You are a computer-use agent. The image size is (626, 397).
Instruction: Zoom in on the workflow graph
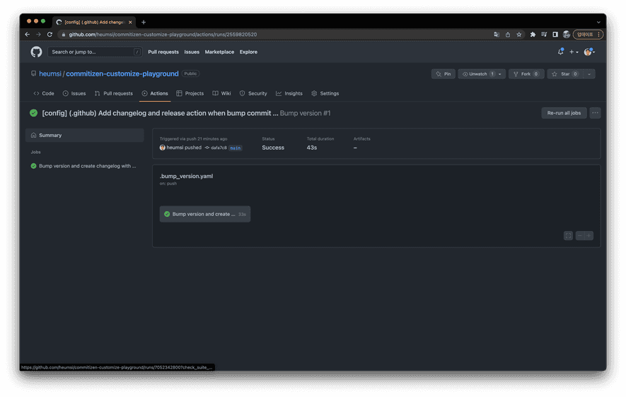pyautogui.click(x=589, y=236)
